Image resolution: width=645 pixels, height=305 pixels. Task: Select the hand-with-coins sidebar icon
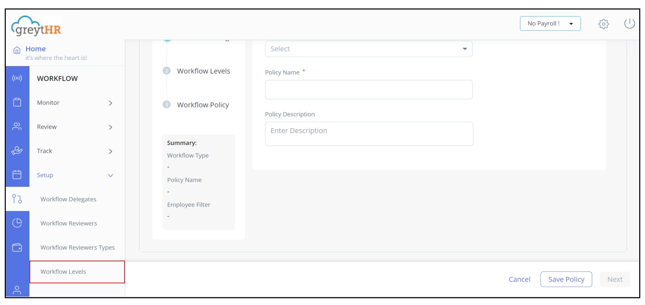[x=17, y=150]
